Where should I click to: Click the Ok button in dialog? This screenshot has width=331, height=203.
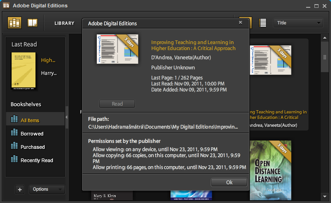pyautogui.click(x=229, y=182)
